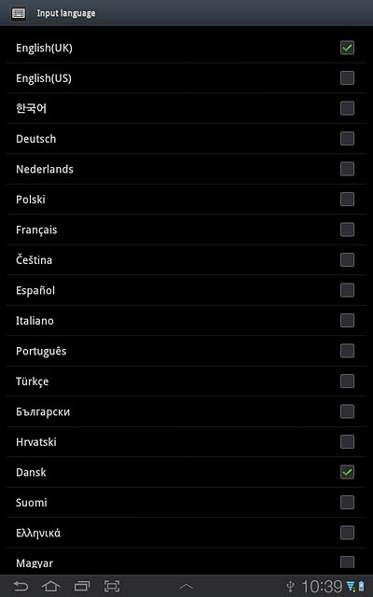The image size is (373, 597).
Task: Tap the USB connection status icon
Action: [x=291, y=586]
